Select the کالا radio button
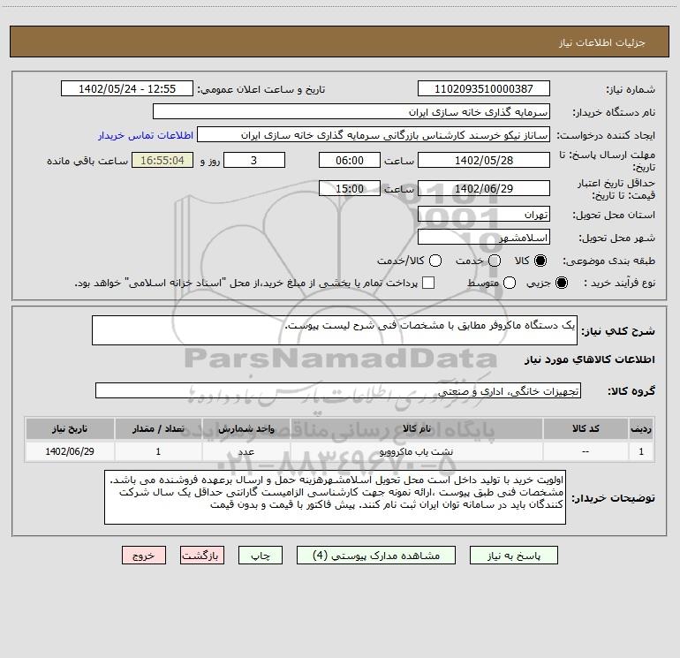 [540, 261]
